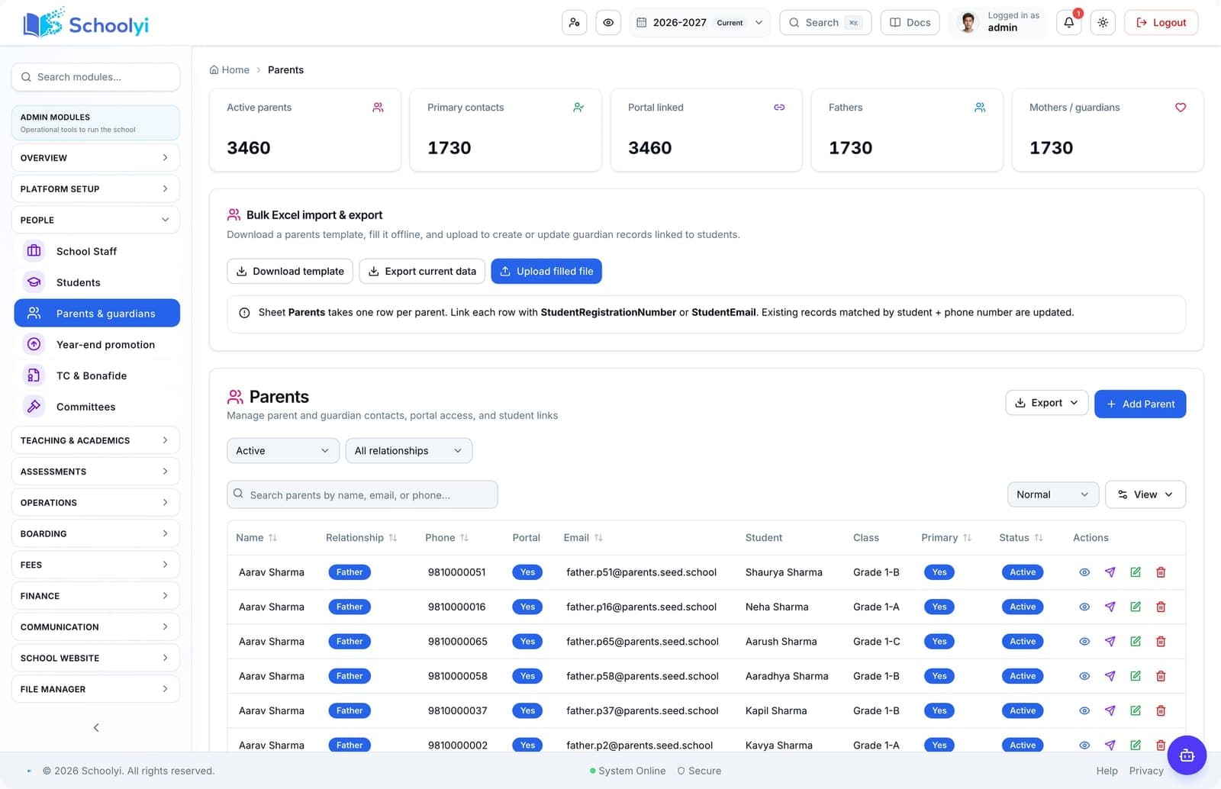The height and width of the screenshot is (789, 1221).
Task: Send portal invite for father.p58 row
Action: pos(1110,676)
